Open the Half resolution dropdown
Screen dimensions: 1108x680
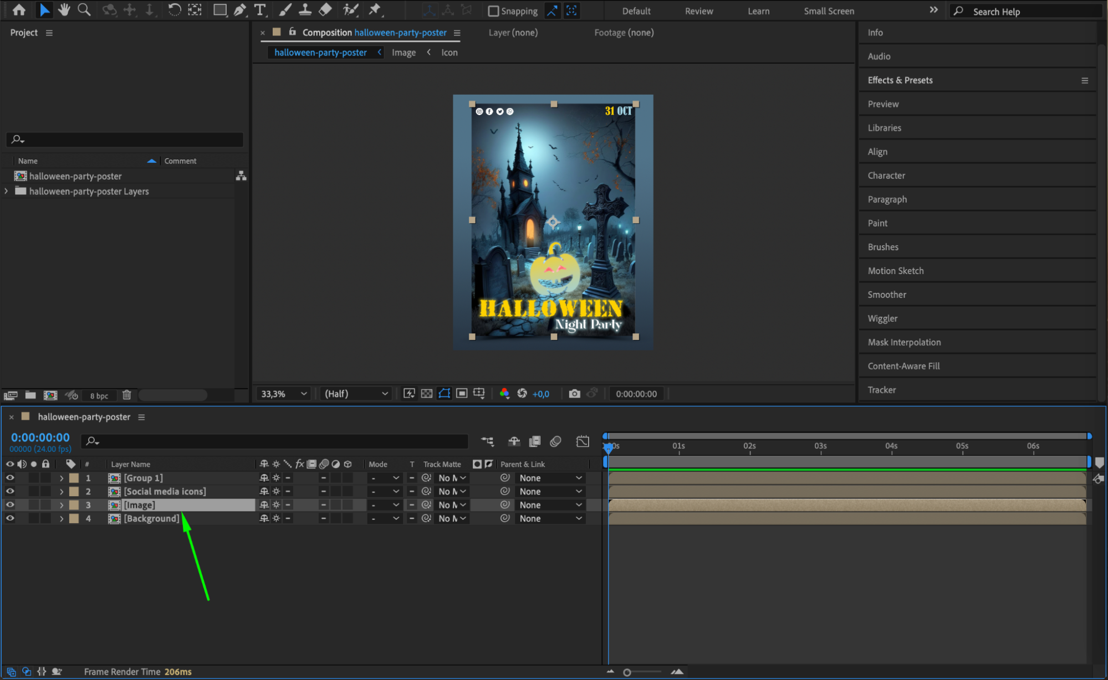pyautogui.click(x=356, y=394)
